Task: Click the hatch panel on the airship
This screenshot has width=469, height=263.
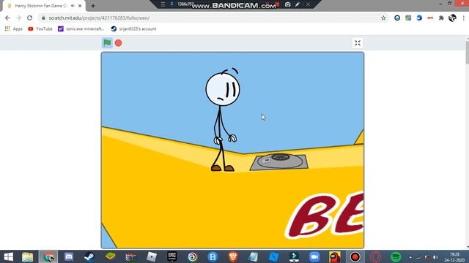Action: pyautogui.click(x=279, y=162)
